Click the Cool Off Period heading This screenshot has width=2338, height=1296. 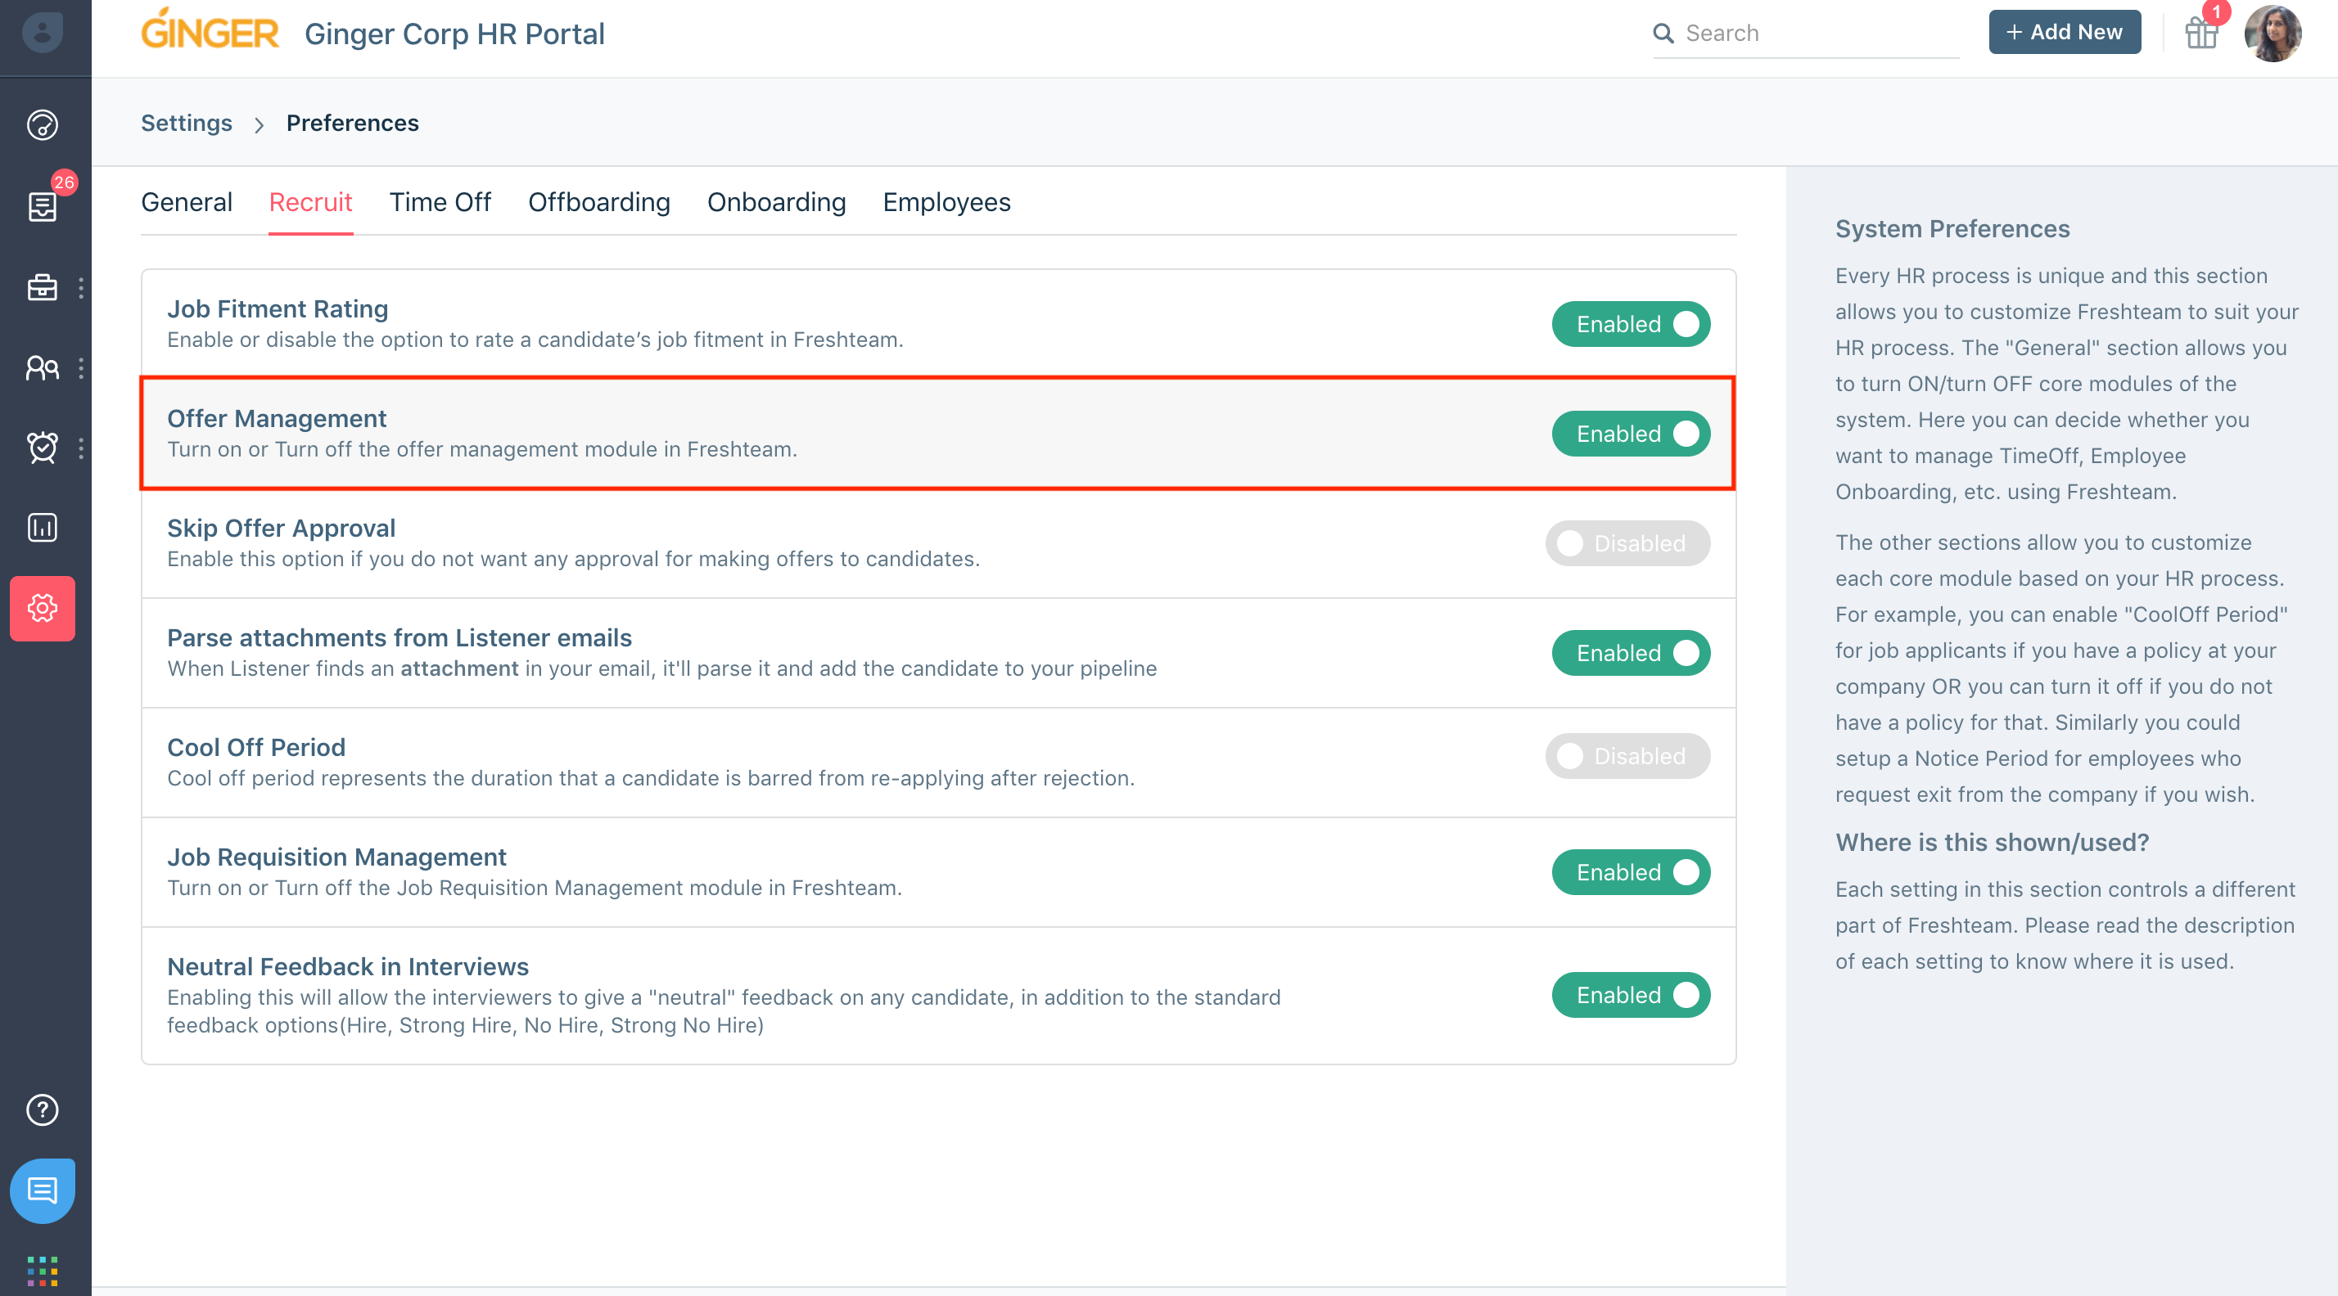click(256, 747)
